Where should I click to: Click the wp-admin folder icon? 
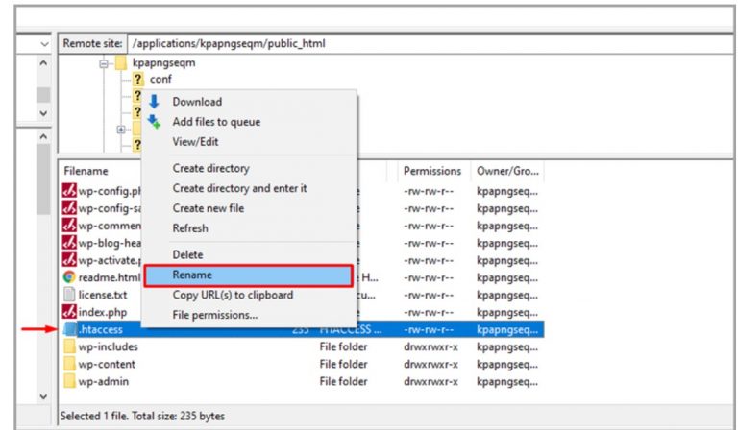point(69,381)
